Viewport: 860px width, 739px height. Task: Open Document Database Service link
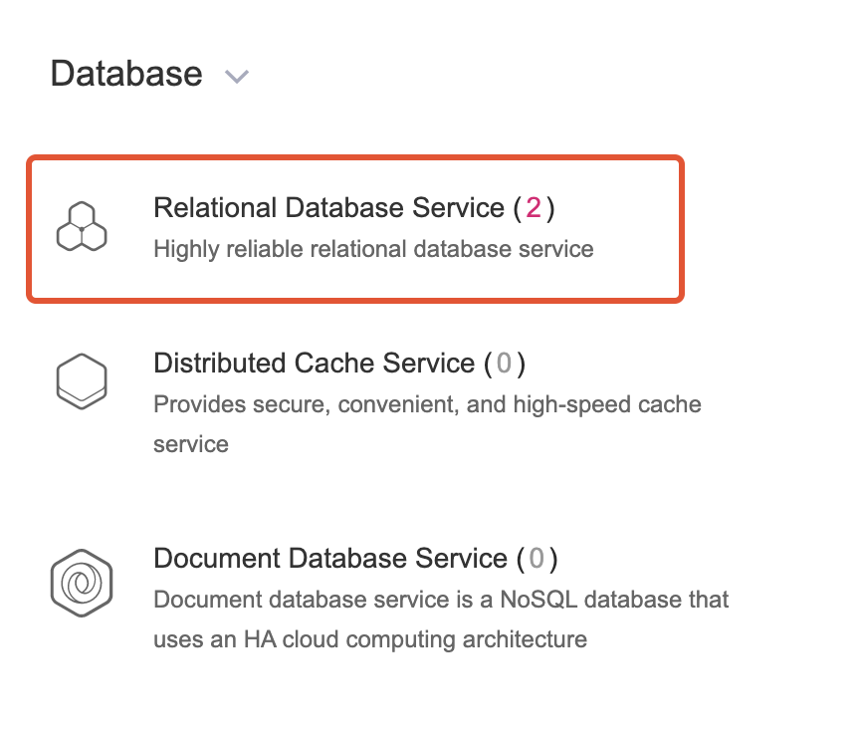click(330, 559)
